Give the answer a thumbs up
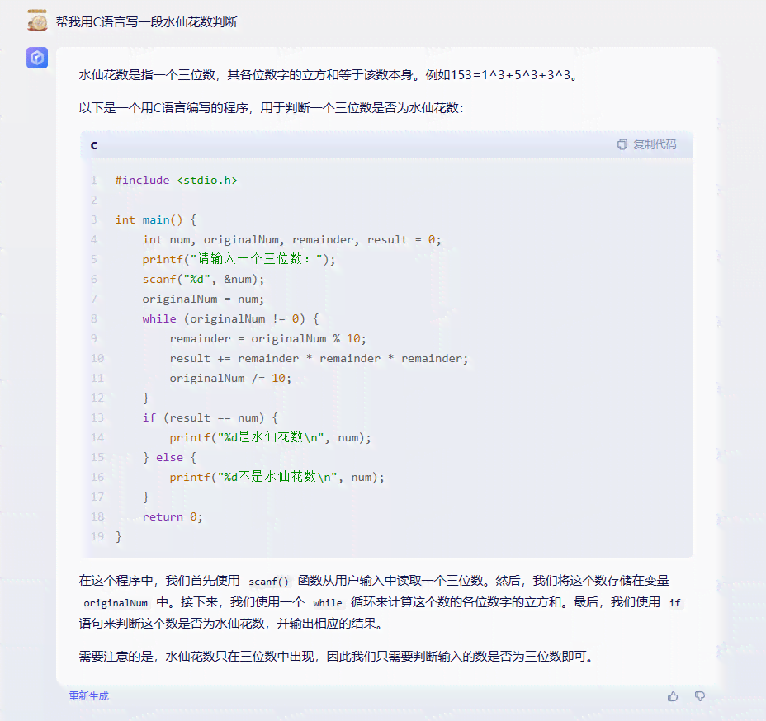 pos(673,696)
